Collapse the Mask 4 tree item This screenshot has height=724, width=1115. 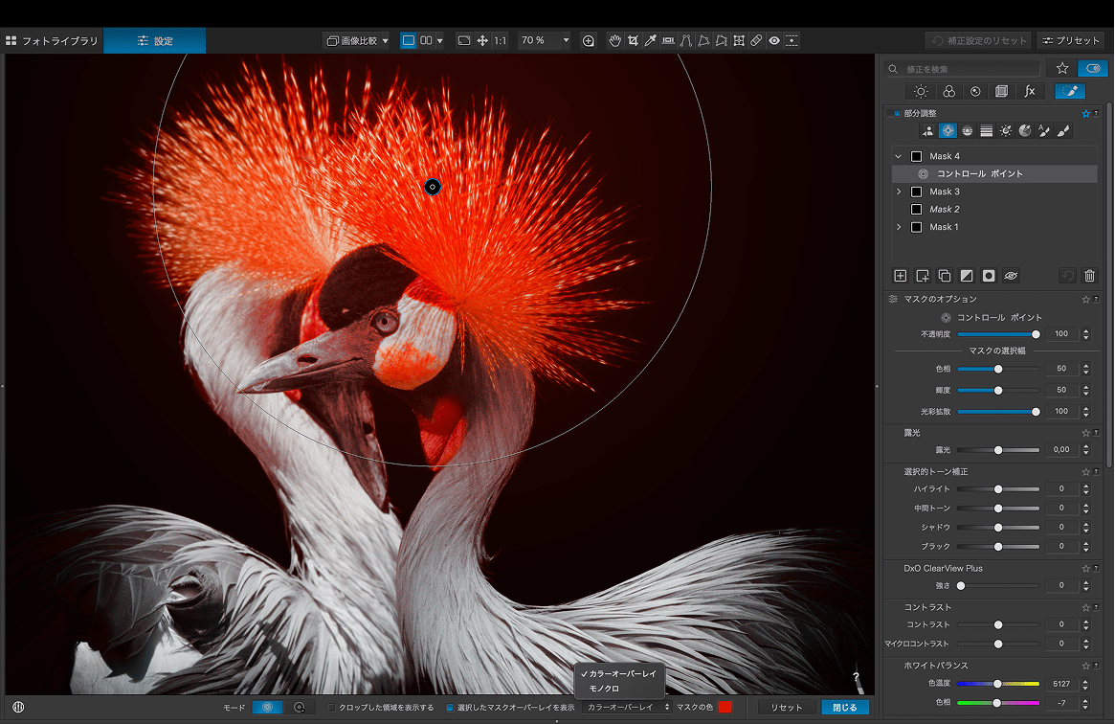coord(899,156)
